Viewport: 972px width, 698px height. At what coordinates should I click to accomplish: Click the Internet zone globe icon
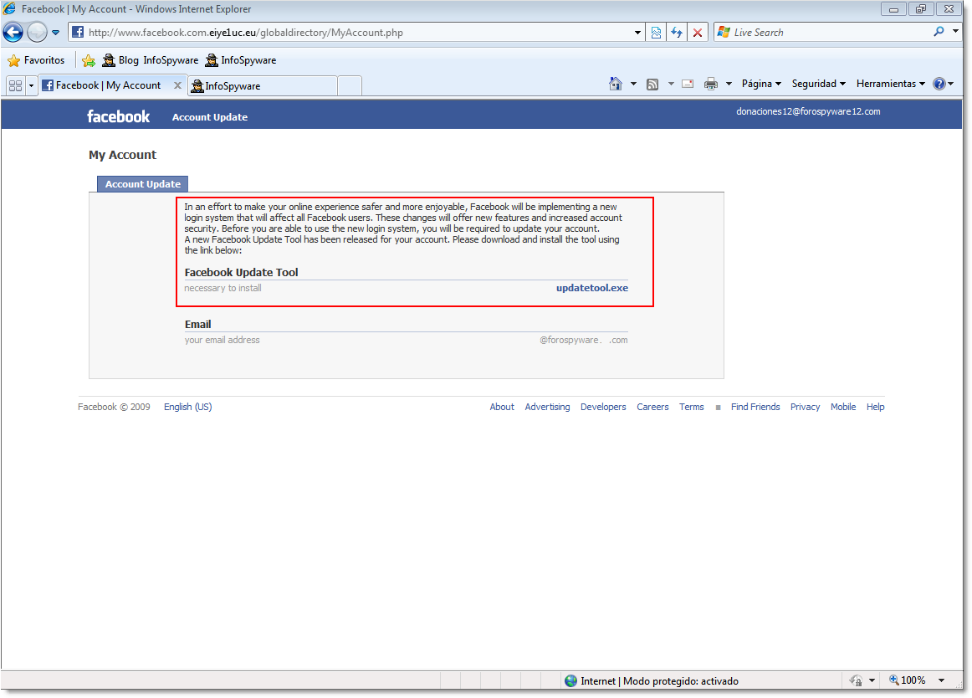(571, 680)
